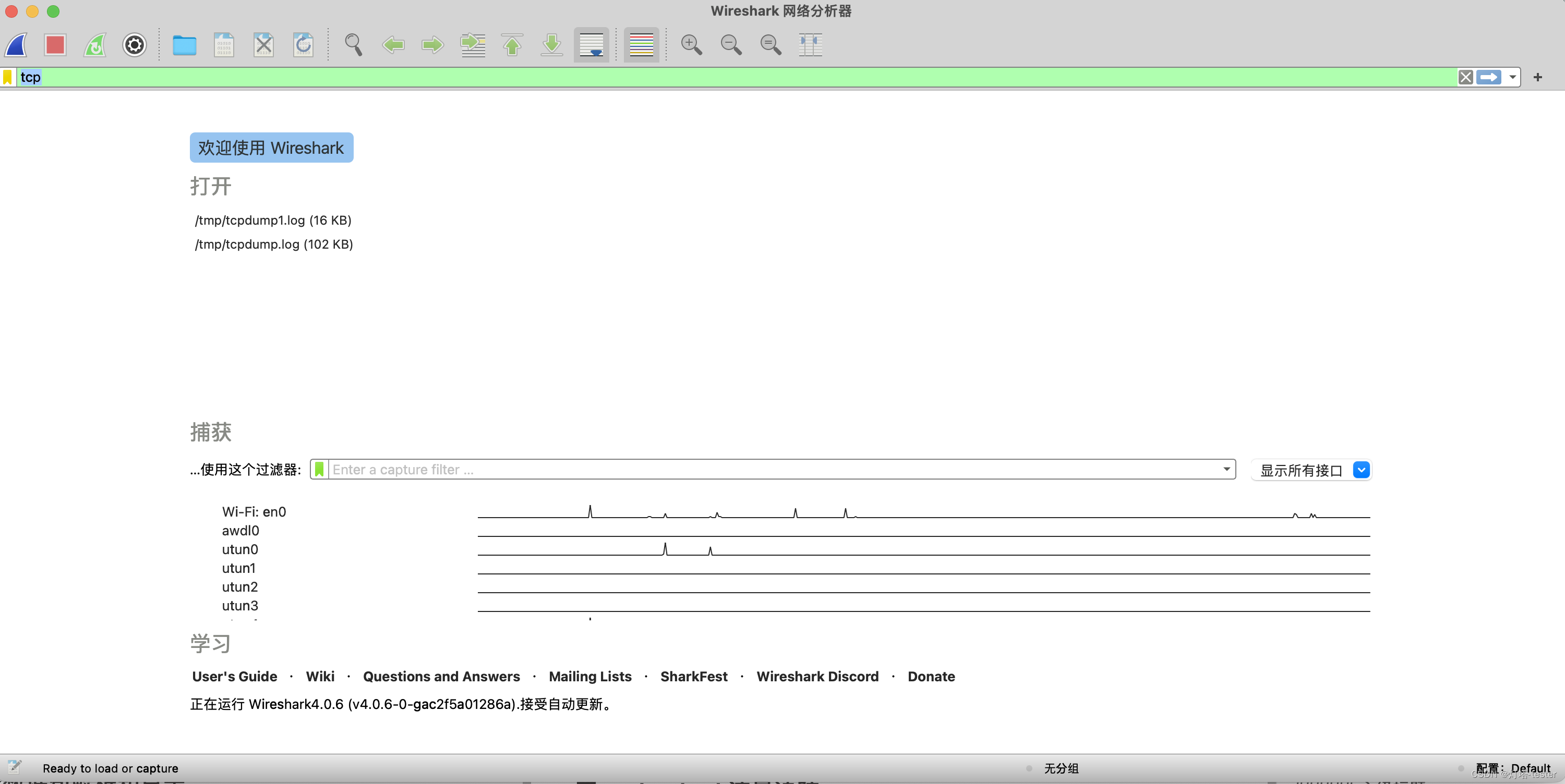
Task: Jump to last packet icon
Action: (x=551, y=45)
